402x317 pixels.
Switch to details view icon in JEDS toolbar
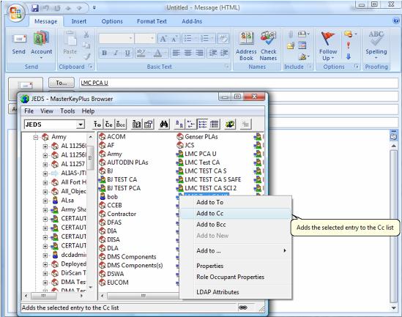pos(214,124)
